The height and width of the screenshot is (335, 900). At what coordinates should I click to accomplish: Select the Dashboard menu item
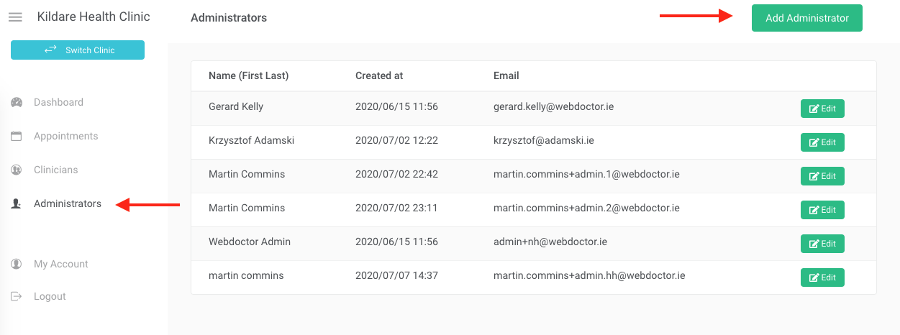[x=58, y=102]
